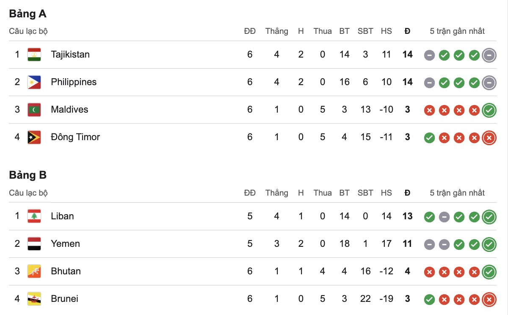The height and width of the screenshot is (315, 508).
Task: Click the Bảng B group heading
Action: (28, 175)
